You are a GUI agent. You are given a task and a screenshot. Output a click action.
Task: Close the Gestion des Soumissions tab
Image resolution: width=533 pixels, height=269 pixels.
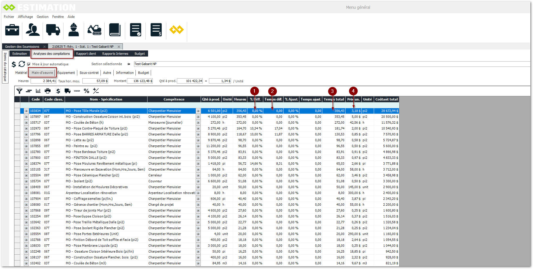coord(44,47)
